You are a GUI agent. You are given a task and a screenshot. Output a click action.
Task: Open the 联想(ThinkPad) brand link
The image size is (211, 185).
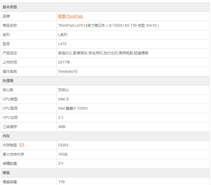[x=71, y=16]
